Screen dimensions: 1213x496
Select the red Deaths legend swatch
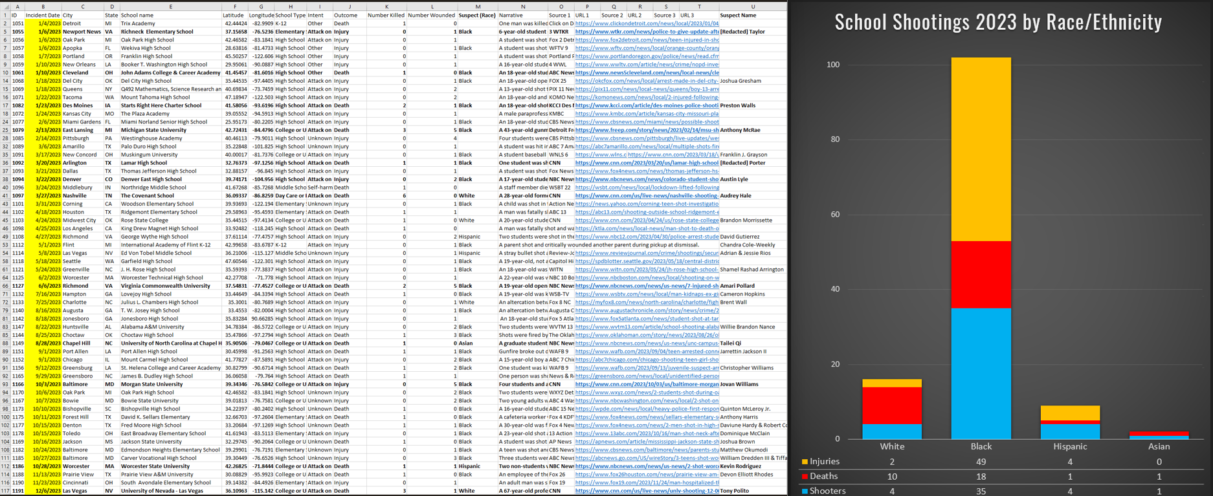tap(805, 477)
